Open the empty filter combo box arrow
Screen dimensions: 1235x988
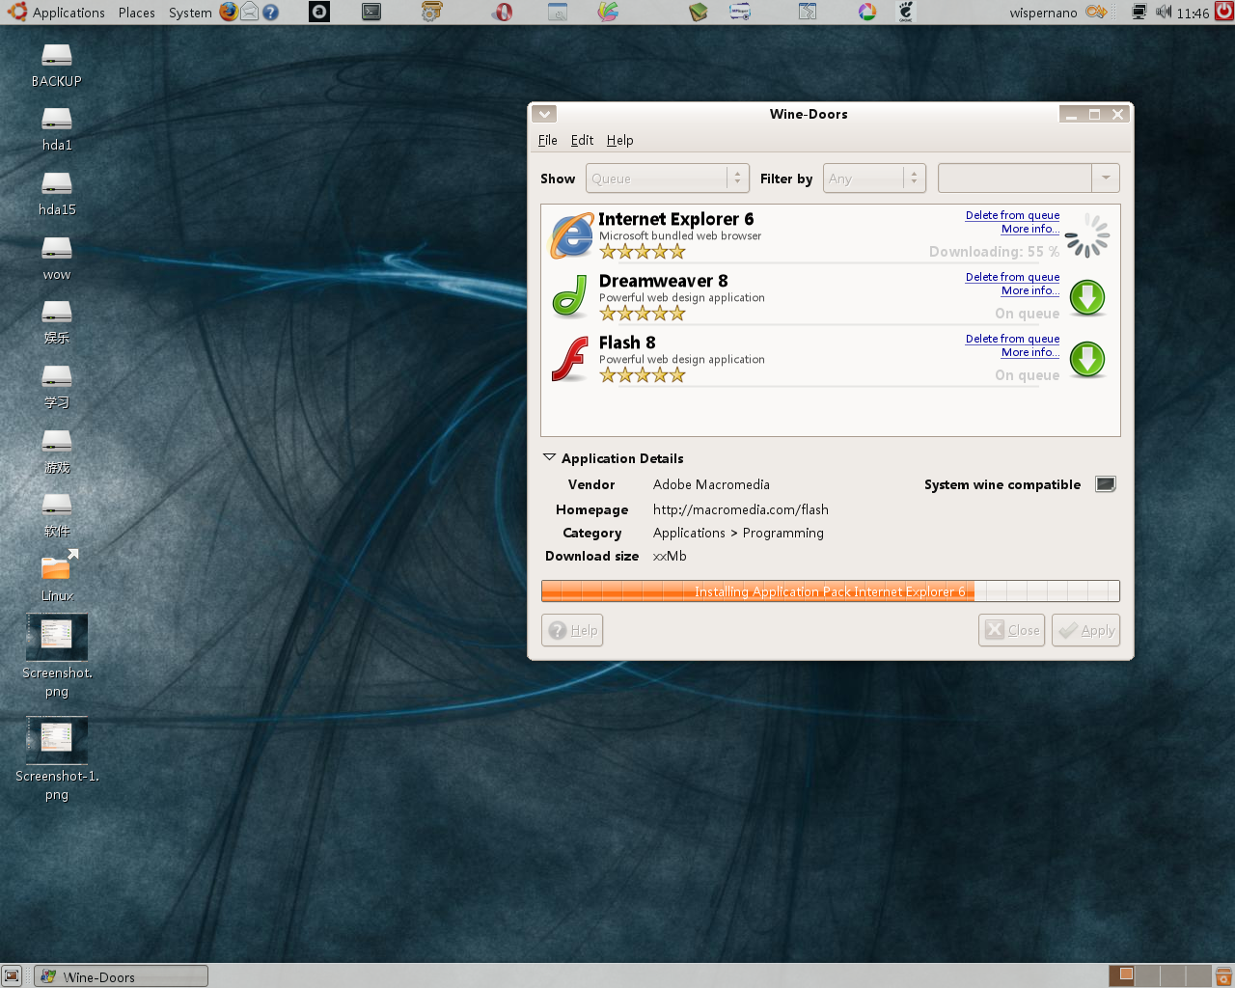tap(1106, 178)
